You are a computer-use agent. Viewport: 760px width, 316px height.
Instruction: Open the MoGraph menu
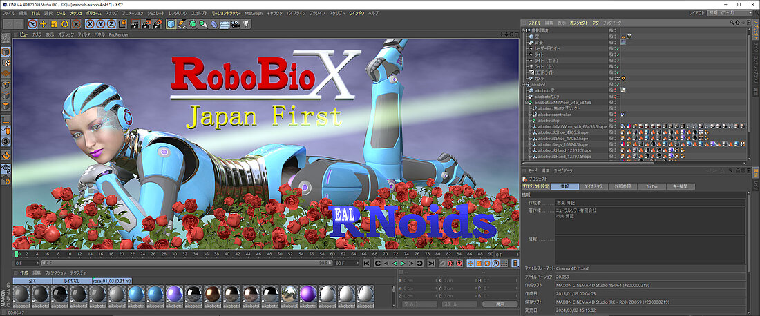(254, 13)
